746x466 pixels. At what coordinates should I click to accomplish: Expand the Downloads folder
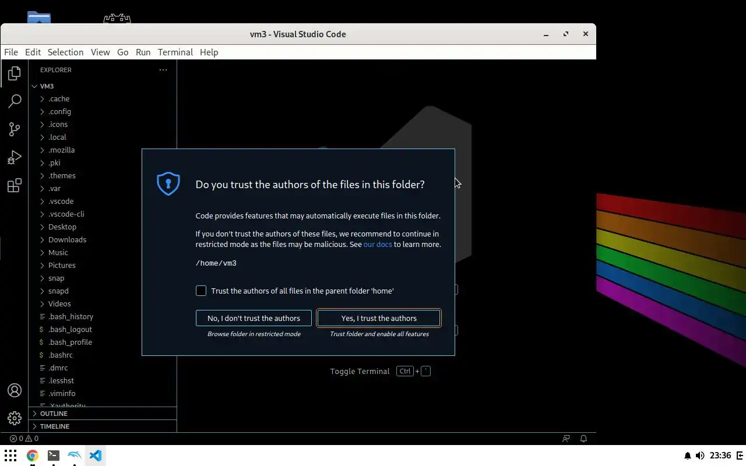103,240
